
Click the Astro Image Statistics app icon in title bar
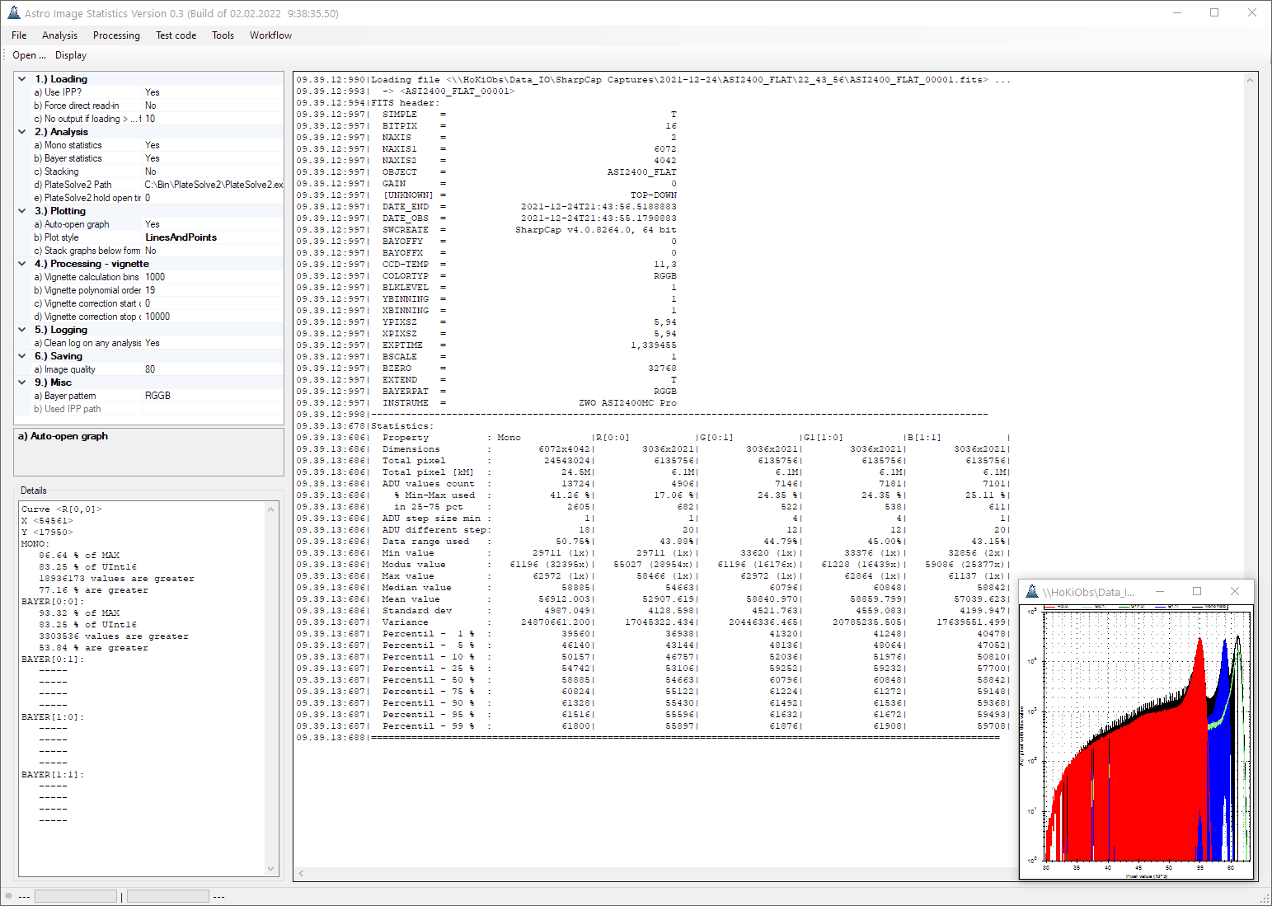tap(13, 13)
